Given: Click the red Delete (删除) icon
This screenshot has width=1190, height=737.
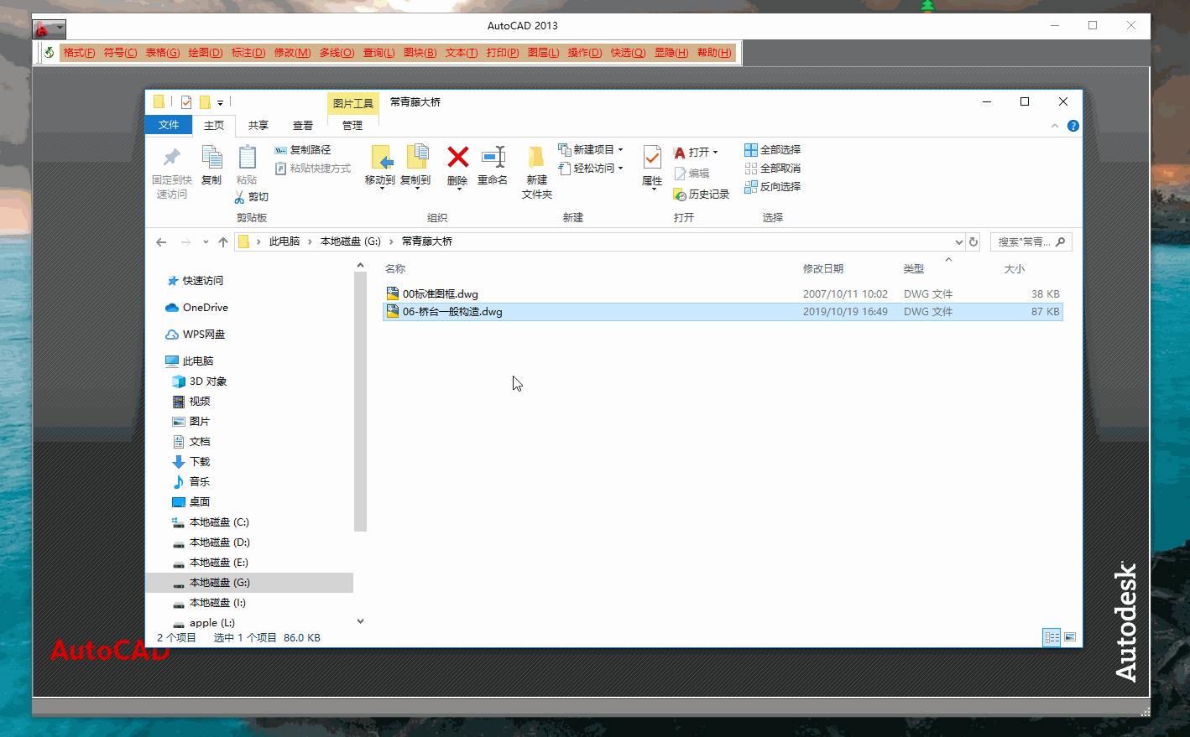Looking at the screenshot, I should (x=457, y=157).
